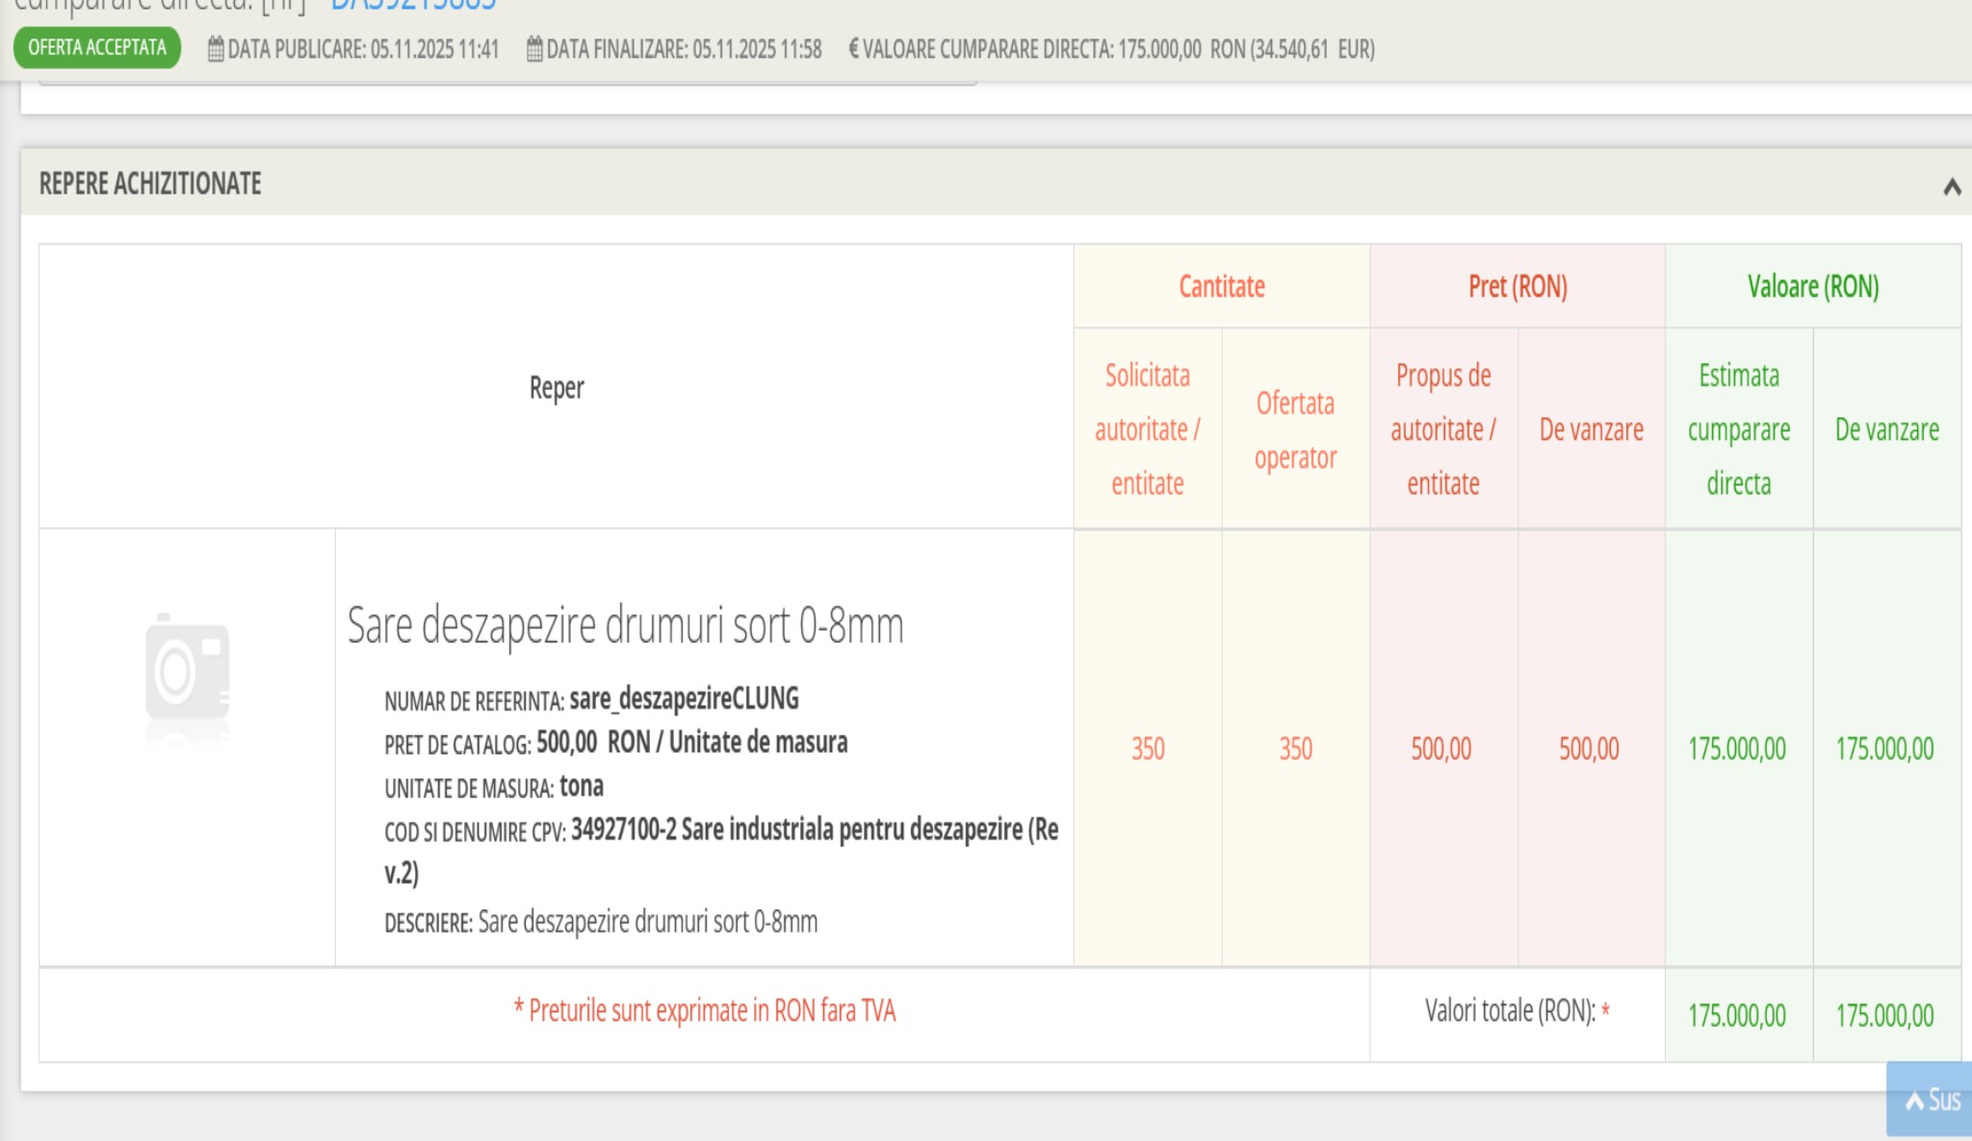Collapse the REPERE ACHIZITIONATE section chevron

1952,186
